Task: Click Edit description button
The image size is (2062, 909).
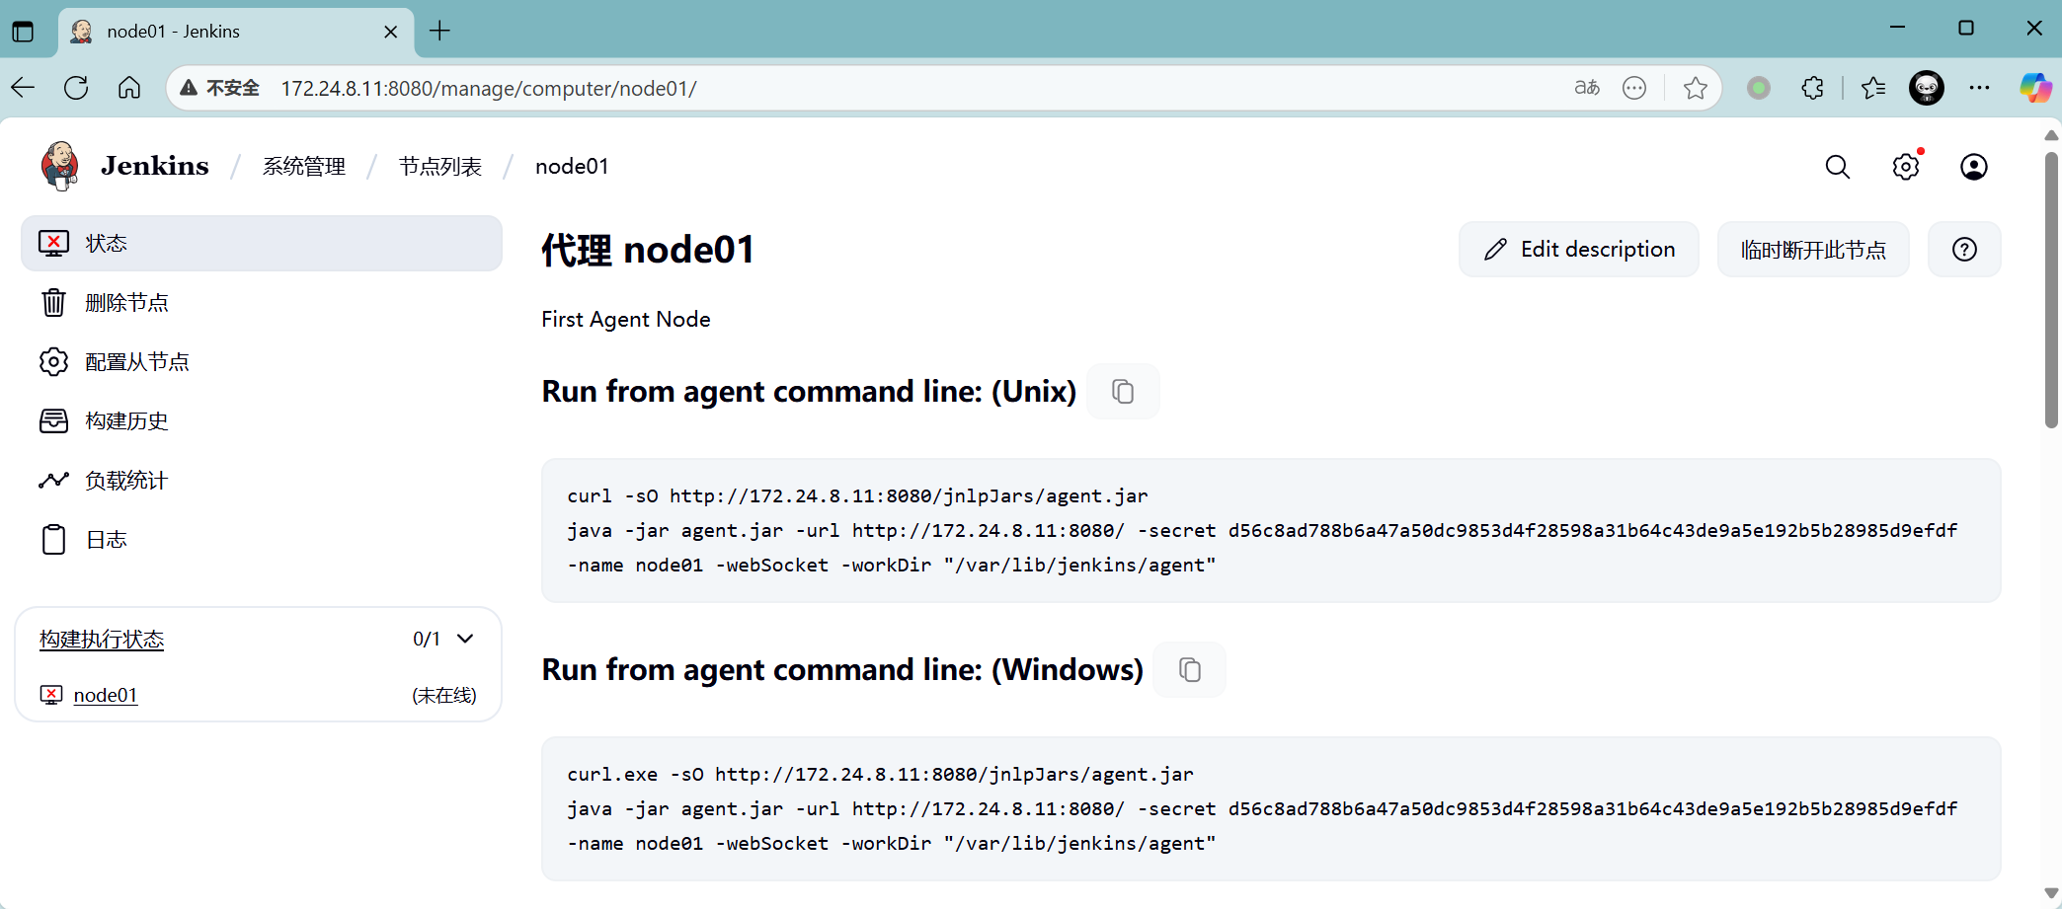Action: 1578,250
